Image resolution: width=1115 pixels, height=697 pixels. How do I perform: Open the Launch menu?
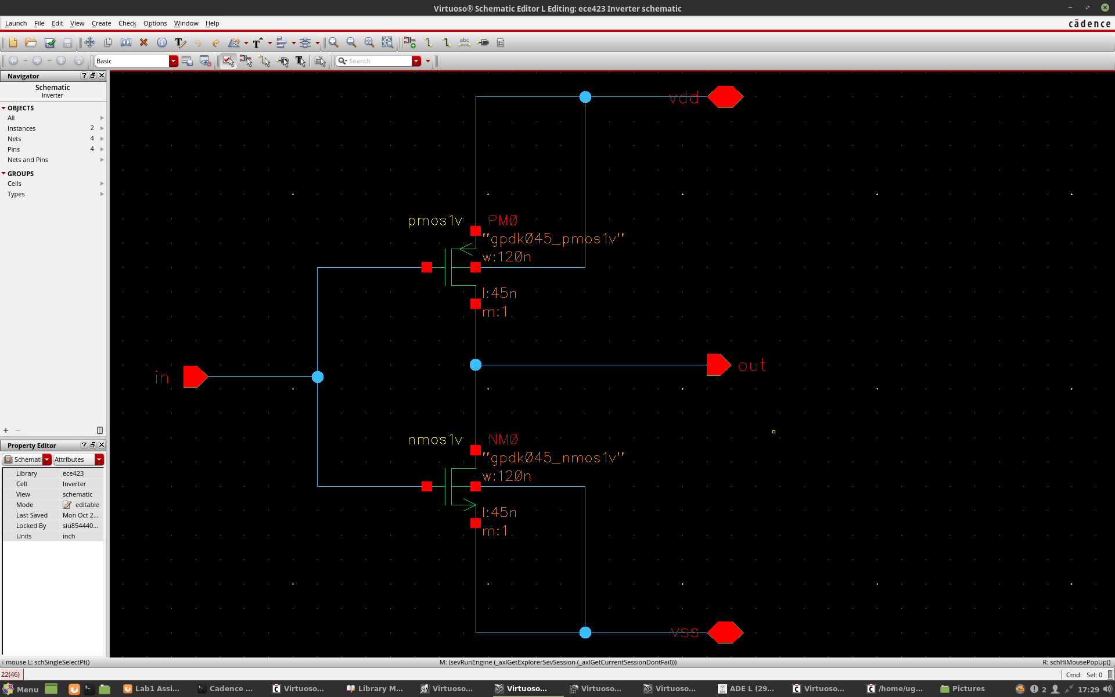[x=16, y=23]
